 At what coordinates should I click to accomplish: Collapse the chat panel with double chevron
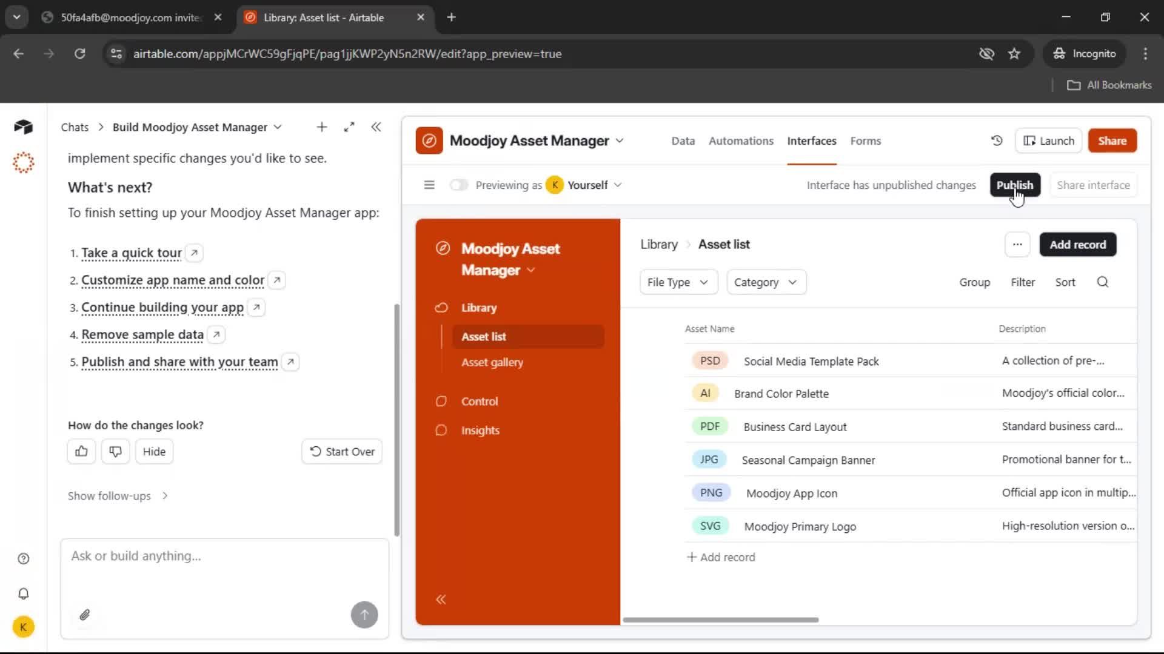[376, 127]
